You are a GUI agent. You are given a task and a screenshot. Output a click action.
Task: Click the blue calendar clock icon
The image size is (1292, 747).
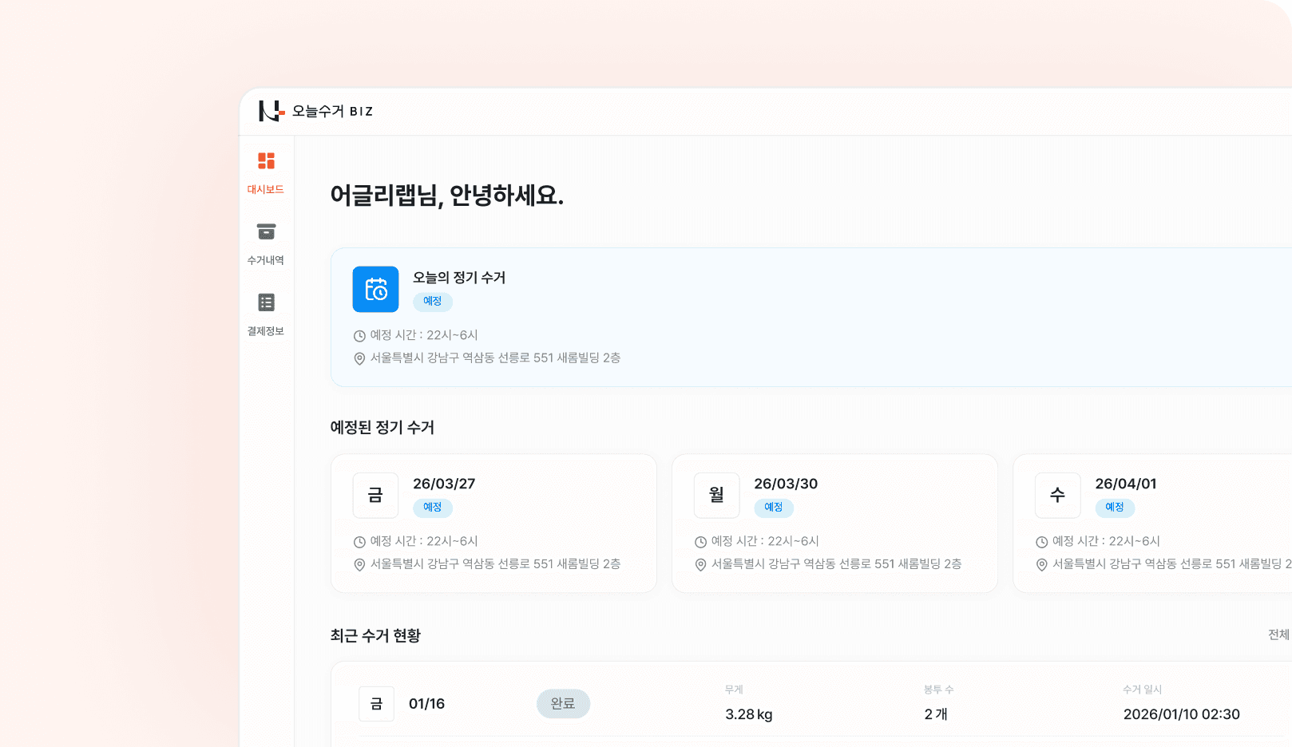tap(375, 289)
